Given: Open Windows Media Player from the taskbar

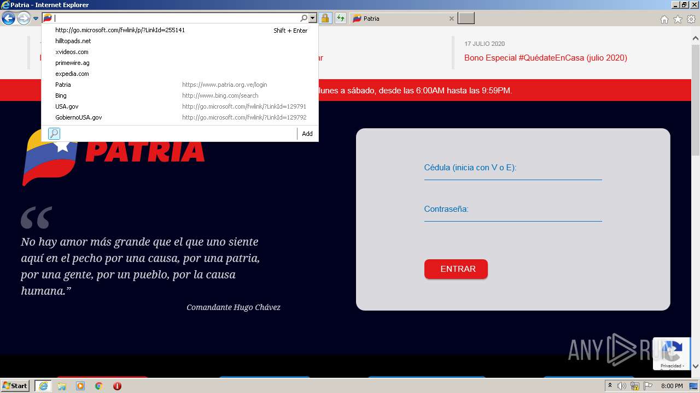Looking at the screenshot, I should 80,386.
